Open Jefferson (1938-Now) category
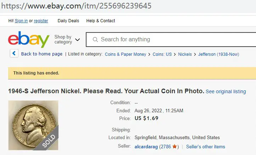Image resolution: width=256 pixels, height=155 pixels. 219,54
